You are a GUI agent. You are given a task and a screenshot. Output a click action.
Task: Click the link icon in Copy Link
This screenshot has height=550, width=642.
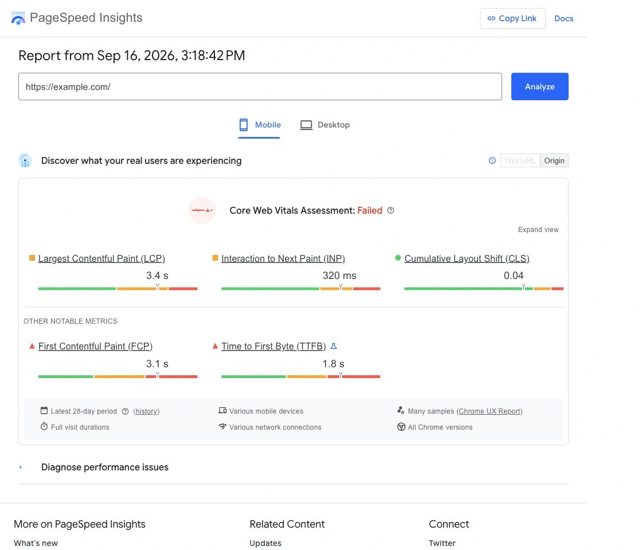[491, 18]
